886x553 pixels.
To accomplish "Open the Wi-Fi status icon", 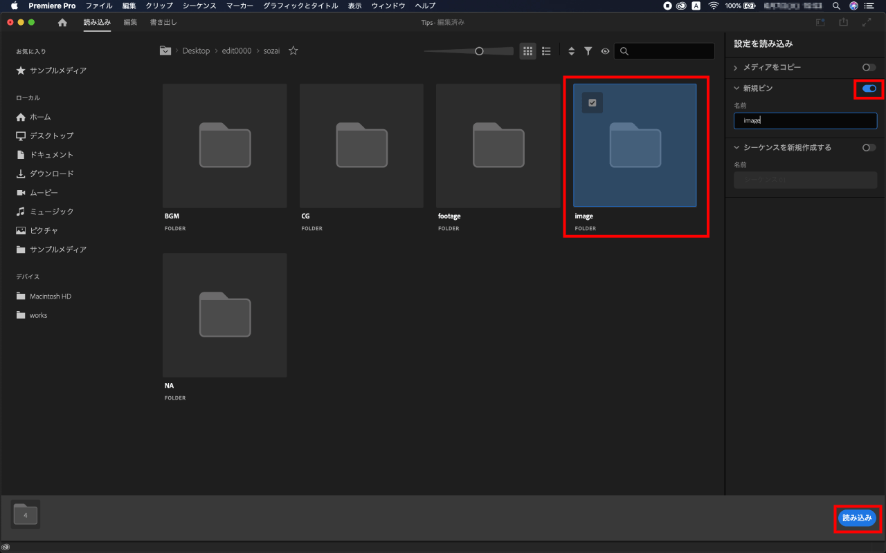I will pos(713,6).
